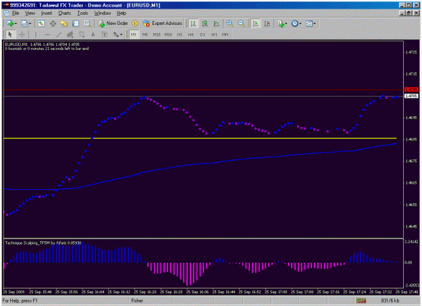Switch to the M1 timeframe

pyautogui.click(x=134, y=34)
